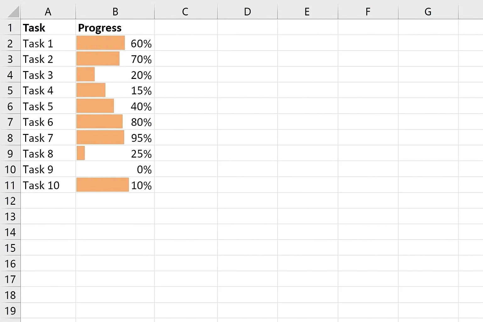The width and height of the screenshot is (483, 322).
Task: Select the 0% progress cell
Action: 115,169
